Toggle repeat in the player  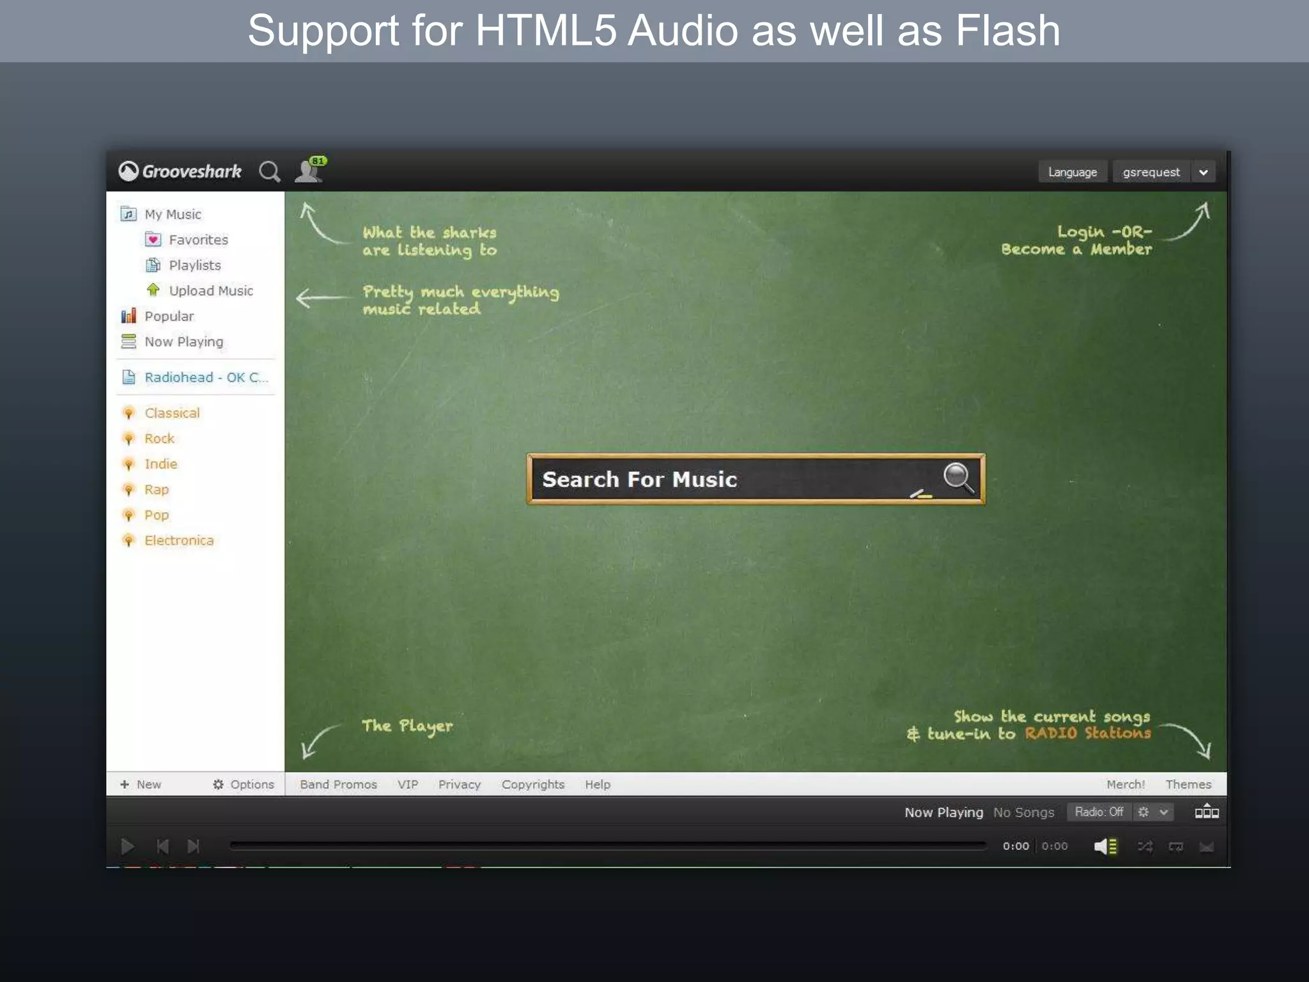point(1175,846)
